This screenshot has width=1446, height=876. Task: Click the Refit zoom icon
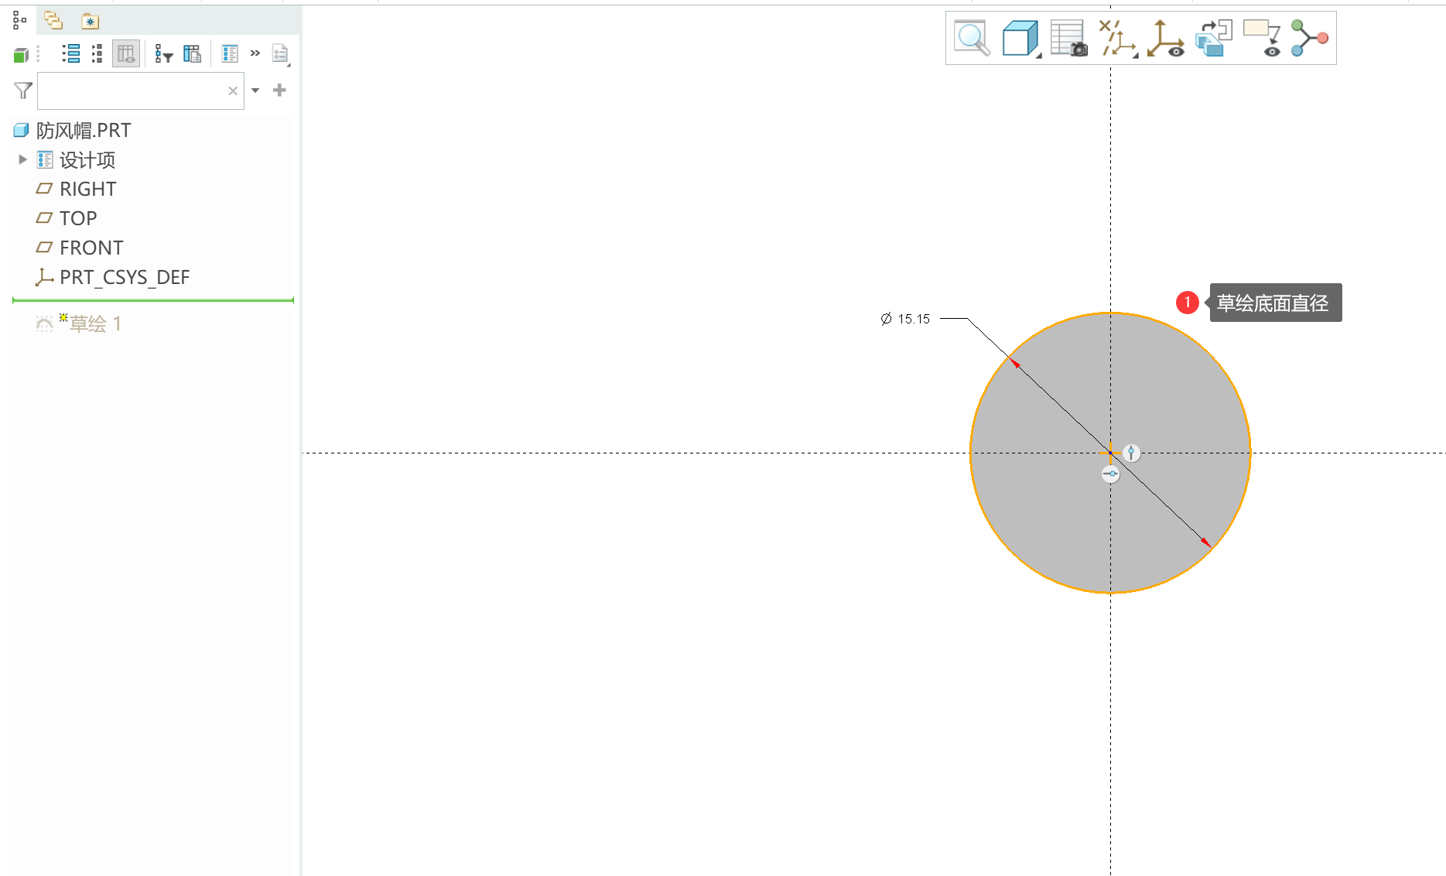[x=972, y=38]
